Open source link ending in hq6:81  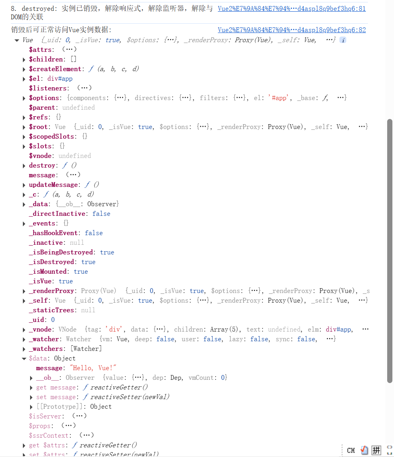click(x=292, y=8)
